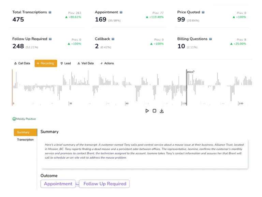
Task: Open the Visit Data tab
Action: point(86,63)
